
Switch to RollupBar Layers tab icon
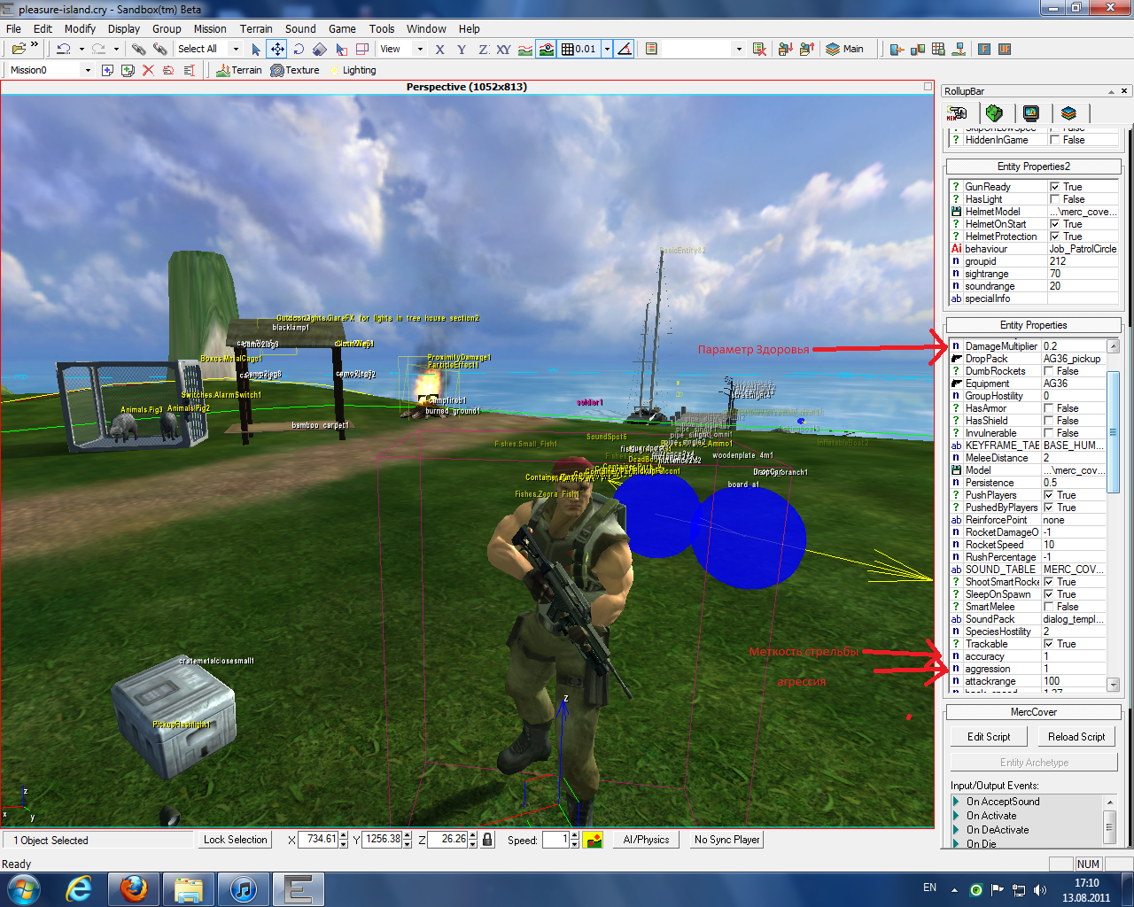pos(1068,113)
